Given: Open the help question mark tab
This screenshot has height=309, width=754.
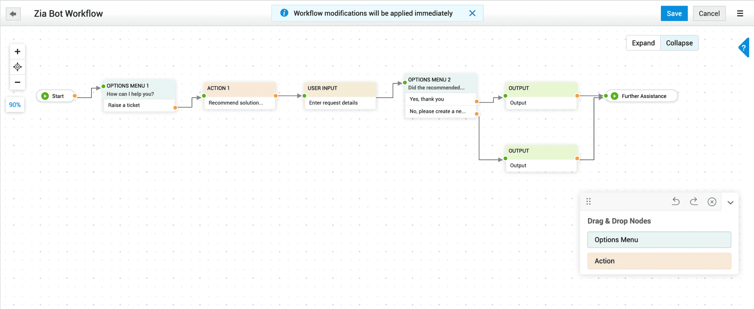Looking at the screenshot, I should click(743, 48).
